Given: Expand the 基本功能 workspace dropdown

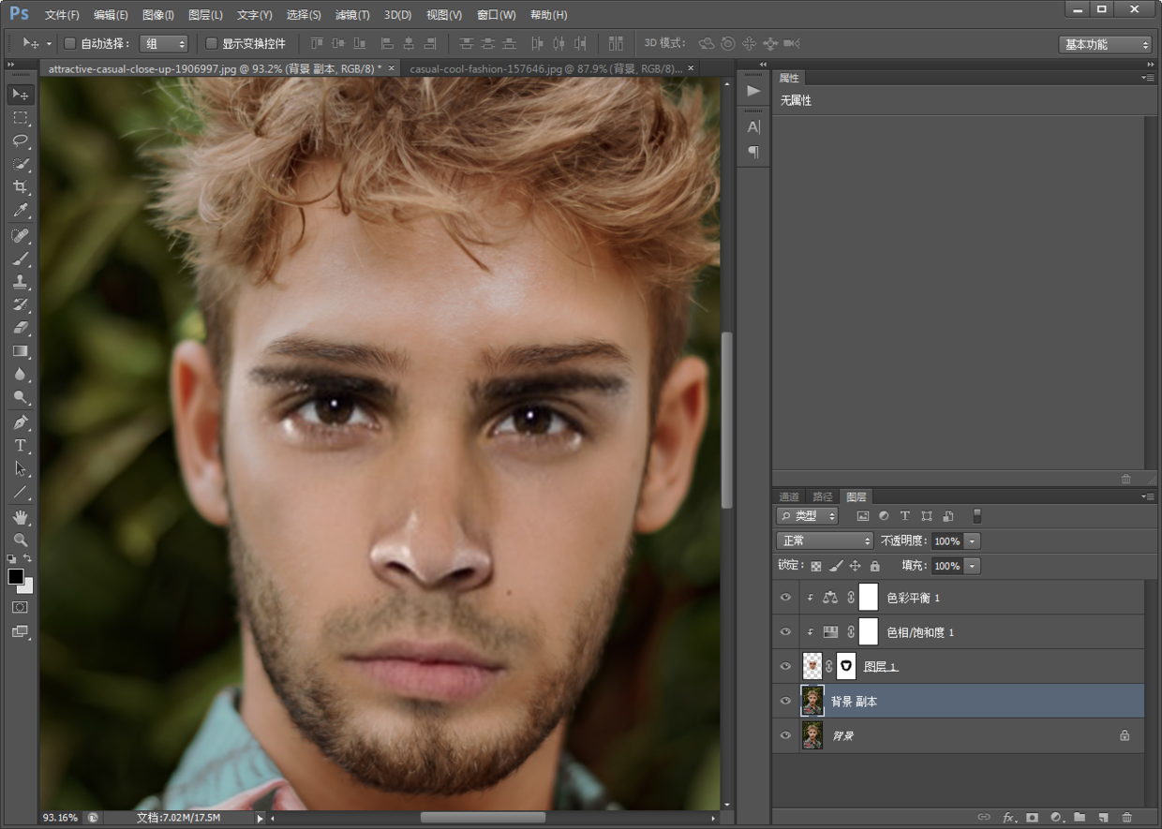Looking at the screenshot, I should point(1105,44).
